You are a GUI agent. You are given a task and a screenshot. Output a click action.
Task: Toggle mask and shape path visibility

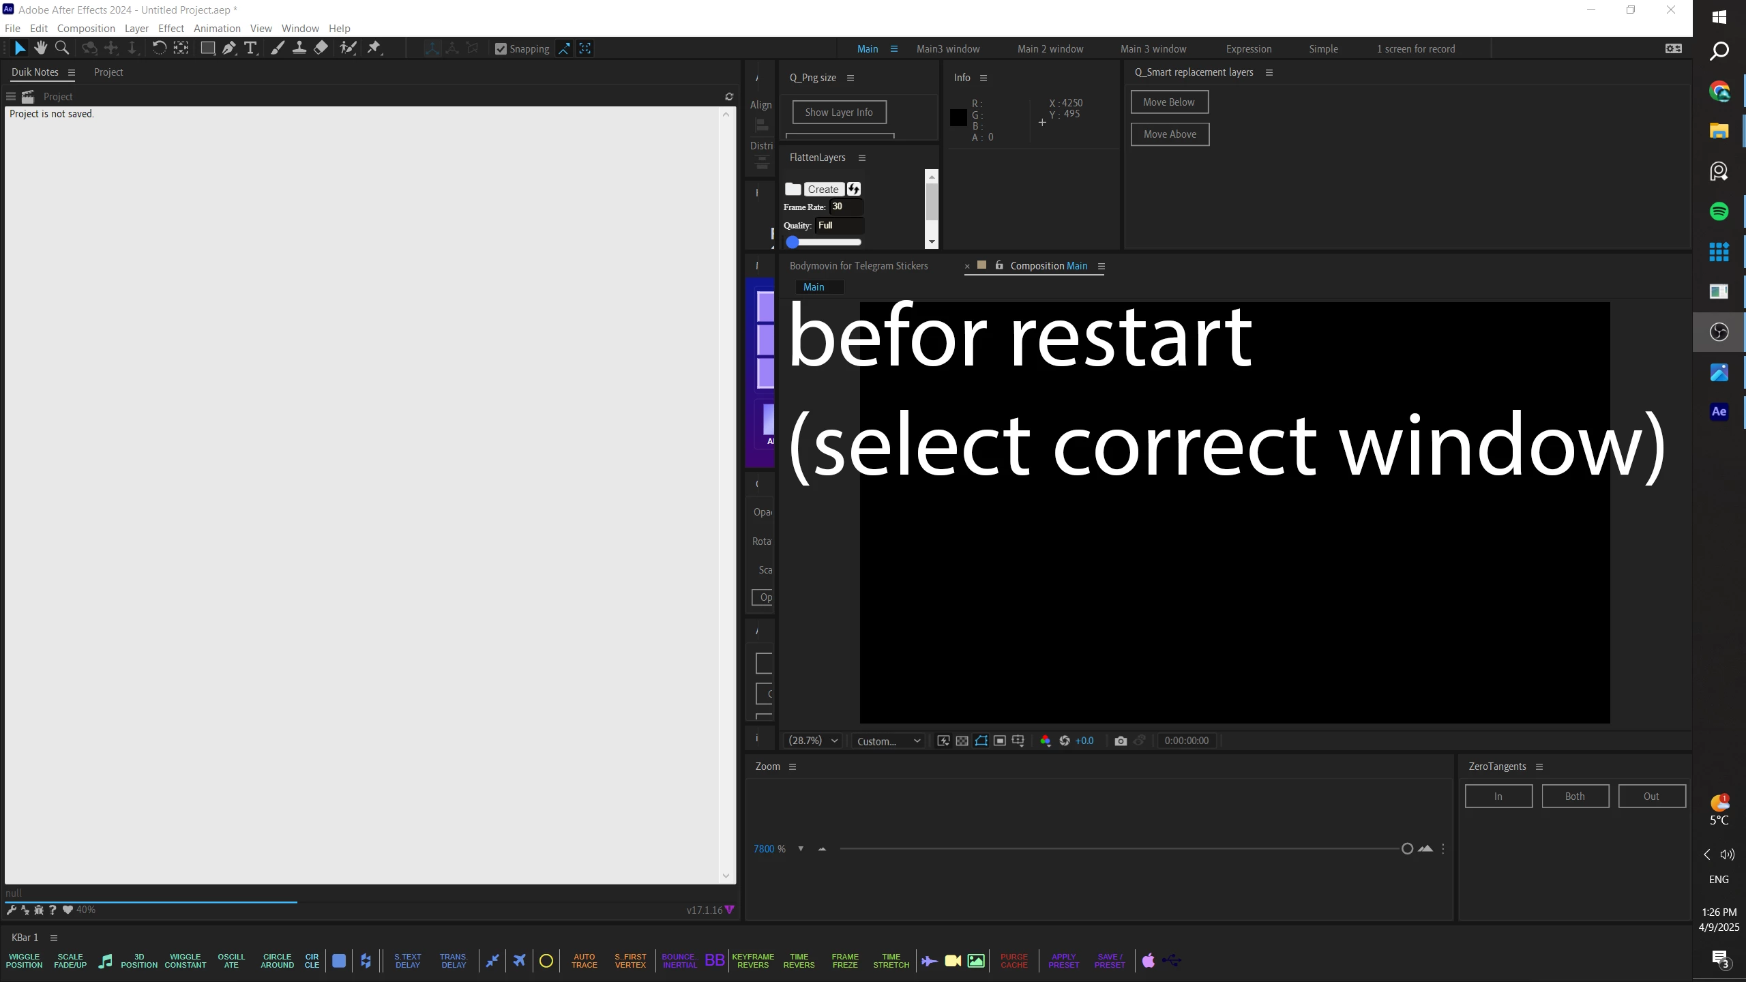point(981,741)
